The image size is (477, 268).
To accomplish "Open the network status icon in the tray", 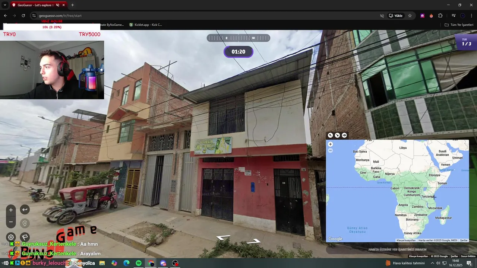I will point(445,263).
